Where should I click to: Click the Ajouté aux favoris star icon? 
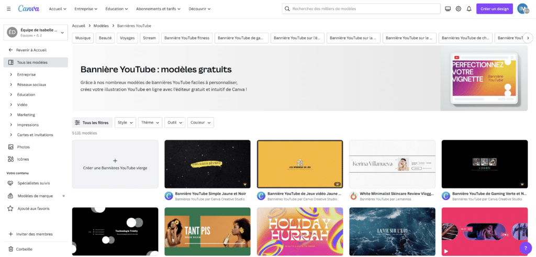pos(10,208)
